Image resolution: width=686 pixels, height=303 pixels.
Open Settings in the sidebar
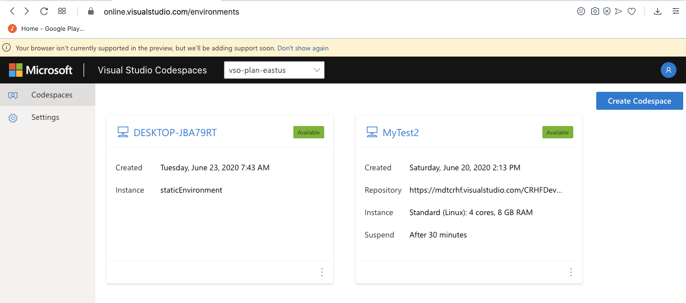click(48, 117)
